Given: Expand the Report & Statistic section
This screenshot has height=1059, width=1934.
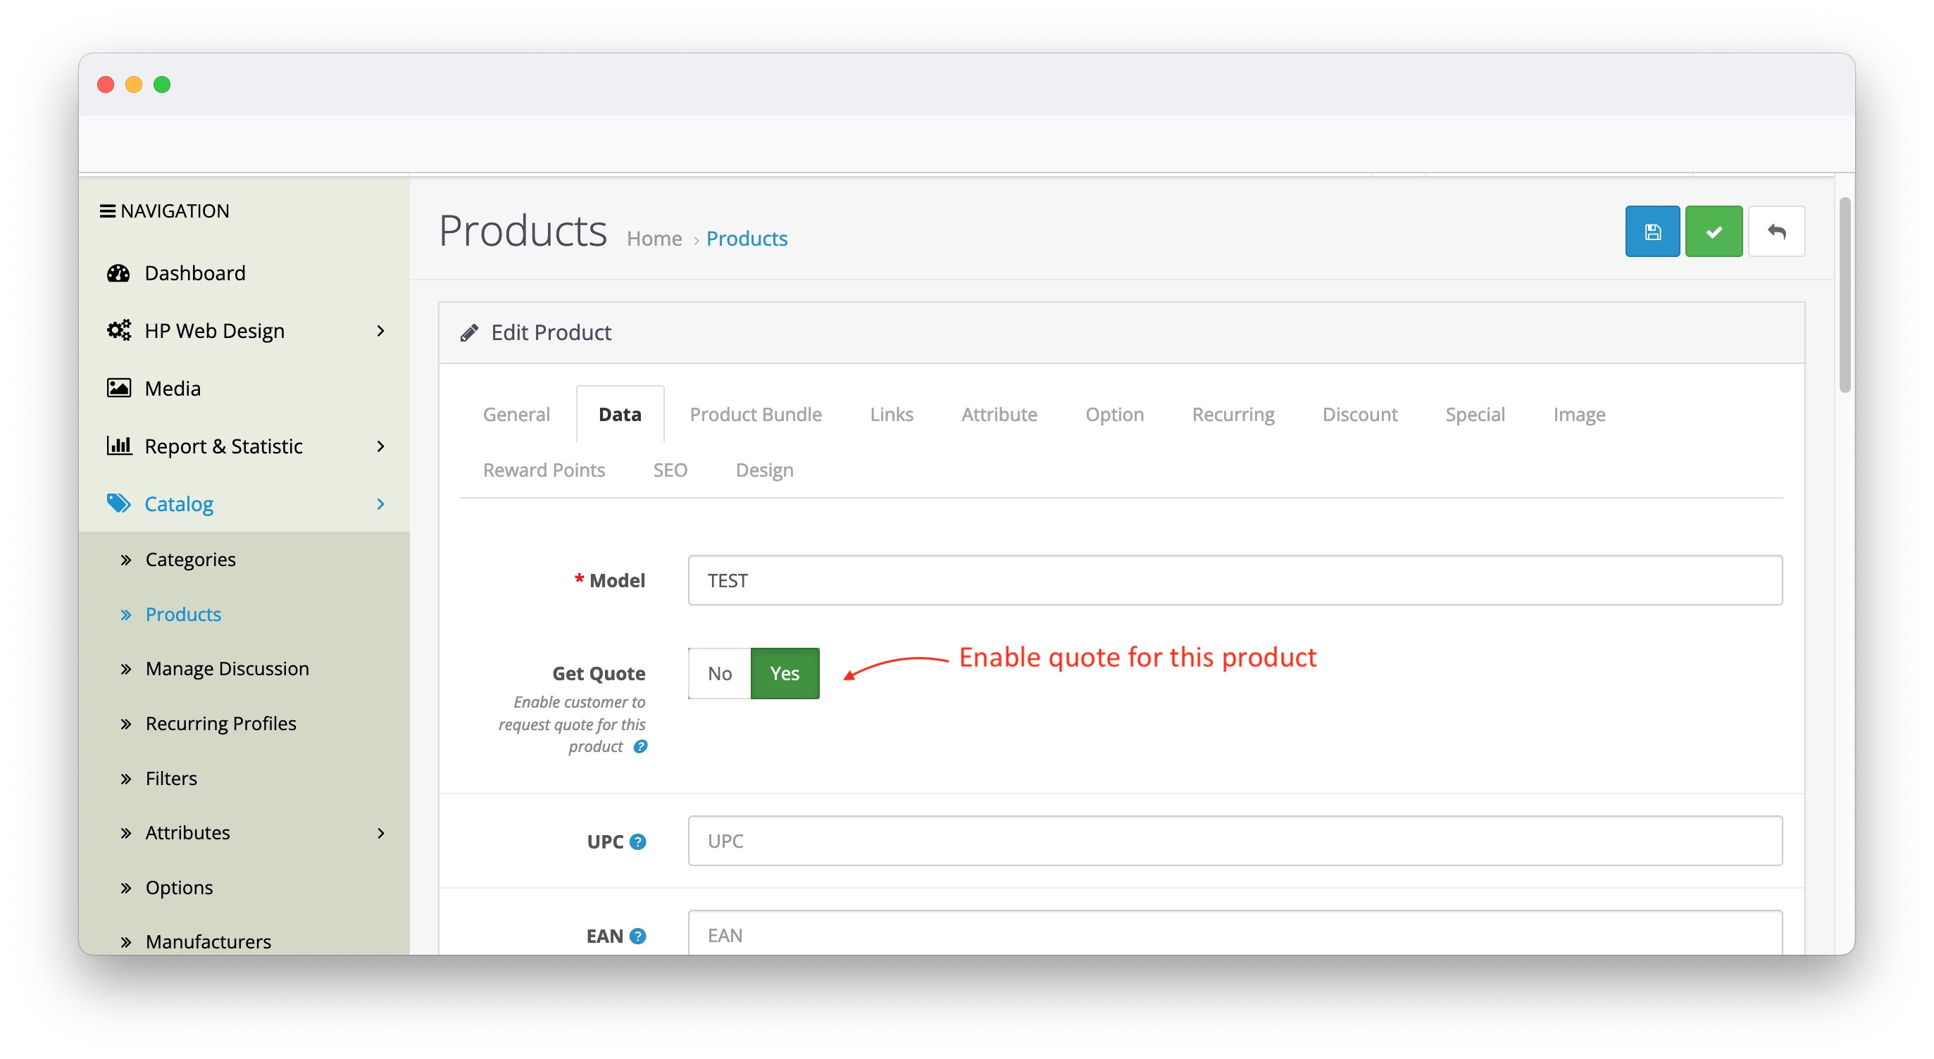Looking at the screenshot, I should [382, 446].
